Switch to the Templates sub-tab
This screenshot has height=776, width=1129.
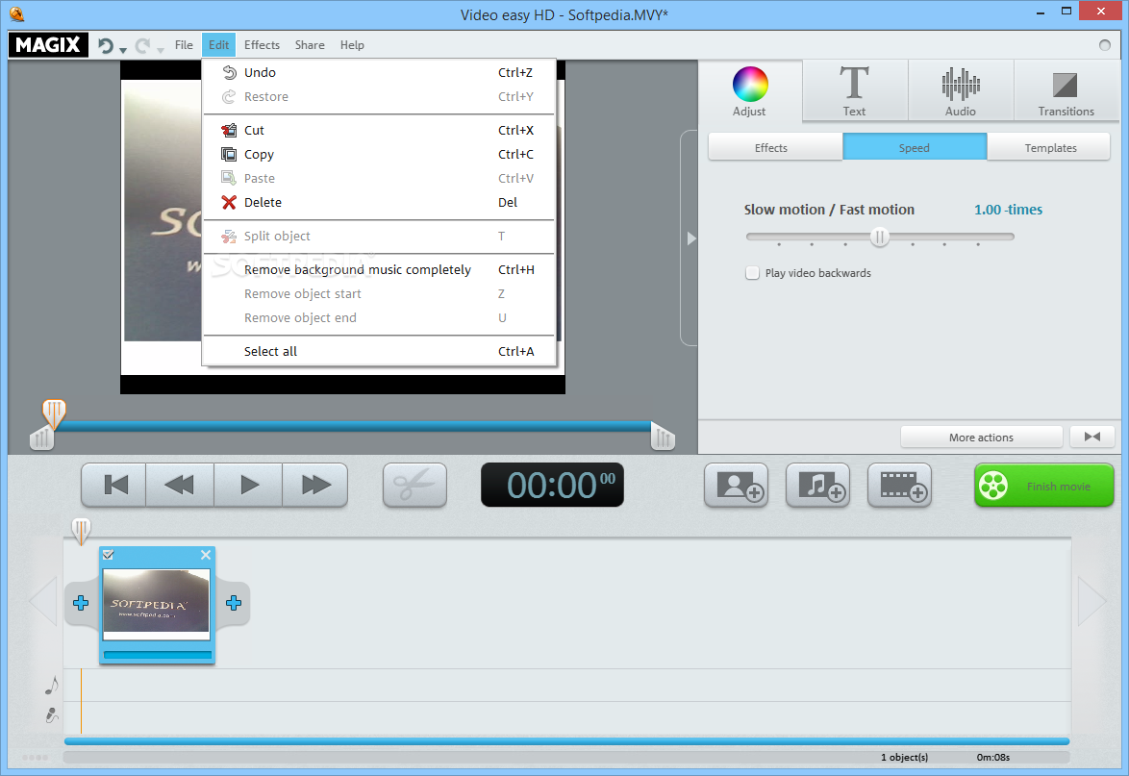click(x=1050, y=147)
